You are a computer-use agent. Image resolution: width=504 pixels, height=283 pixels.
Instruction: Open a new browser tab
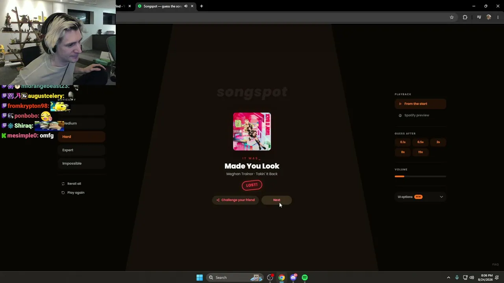pyautogui.click(x=202, y=6)
